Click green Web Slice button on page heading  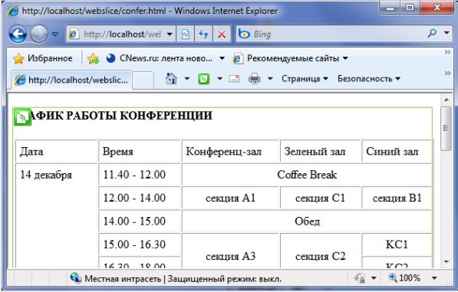coord(22,117)
